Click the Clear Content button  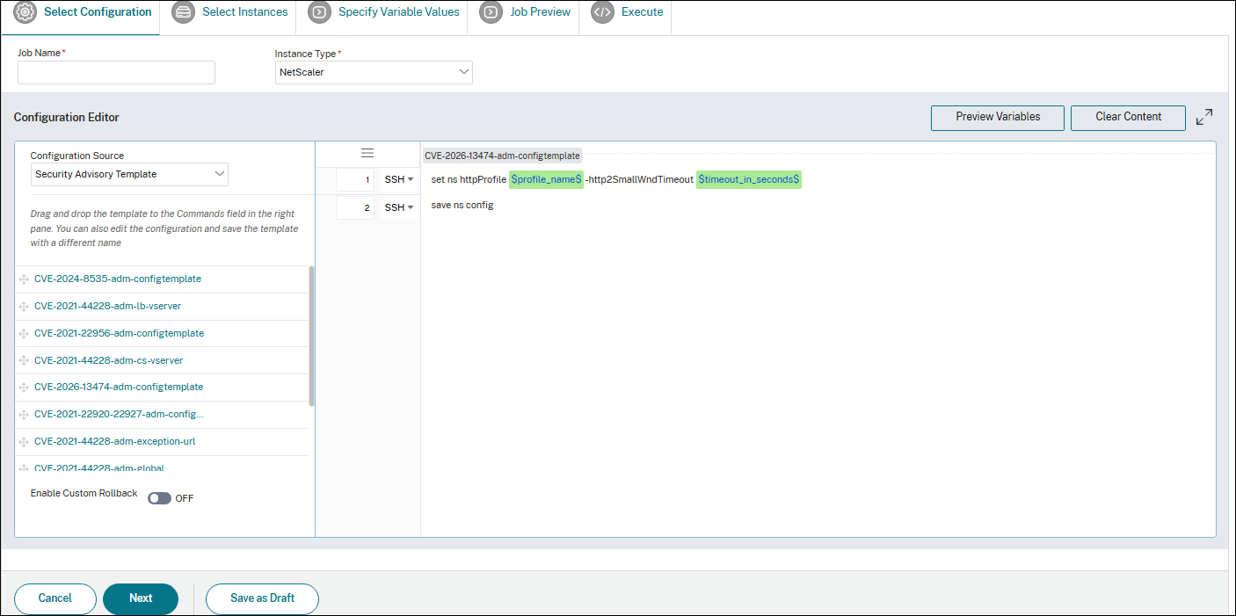pyautogui.click(x=1129, y=117)
